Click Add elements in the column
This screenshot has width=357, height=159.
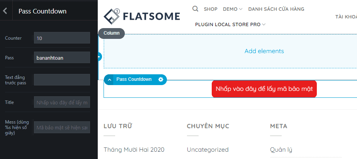(x=264, y=51)
